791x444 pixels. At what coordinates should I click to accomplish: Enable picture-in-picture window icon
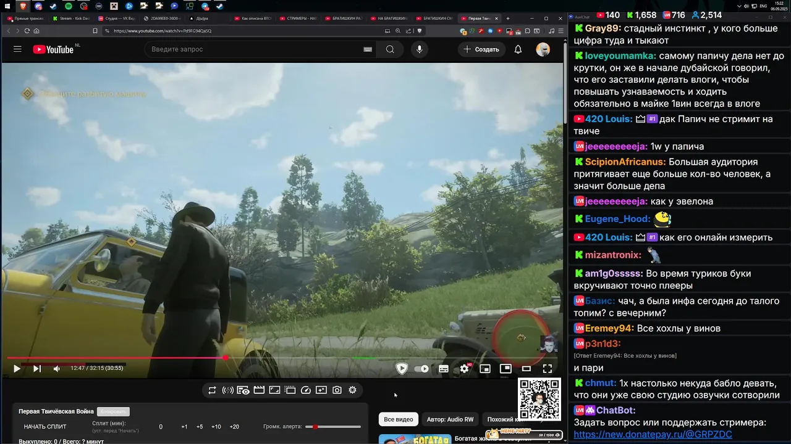point(505,369)
